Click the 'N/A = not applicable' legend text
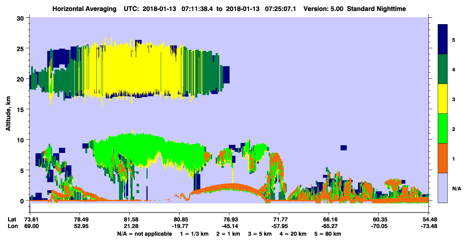This screenshot has width=476, height=244. pyautogui.click(x=144, y=234)
